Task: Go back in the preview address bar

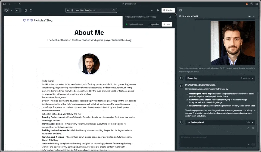Action: point(68,10)
